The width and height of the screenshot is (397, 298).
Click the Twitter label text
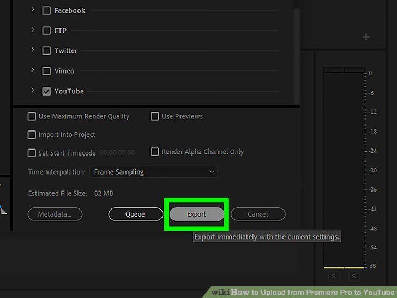(66, 51)
